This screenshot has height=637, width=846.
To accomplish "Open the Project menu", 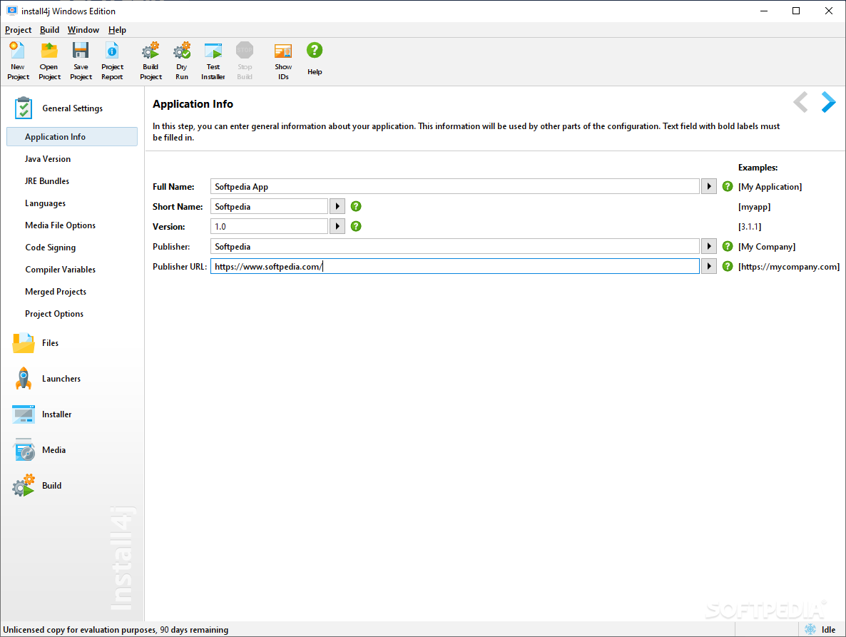I will pos(19,30).
